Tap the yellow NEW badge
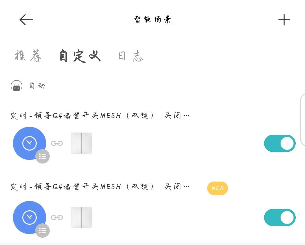 point(217,188)
